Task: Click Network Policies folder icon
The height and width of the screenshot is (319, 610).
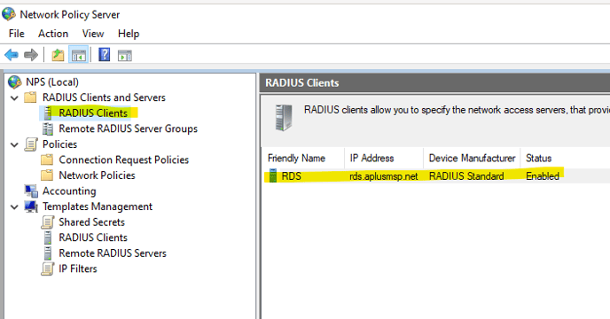Action: (47, 175)
